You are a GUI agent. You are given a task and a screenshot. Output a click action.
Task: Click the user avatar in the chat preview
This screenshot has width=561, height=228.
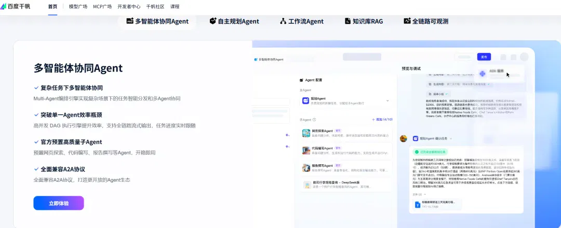404,138
